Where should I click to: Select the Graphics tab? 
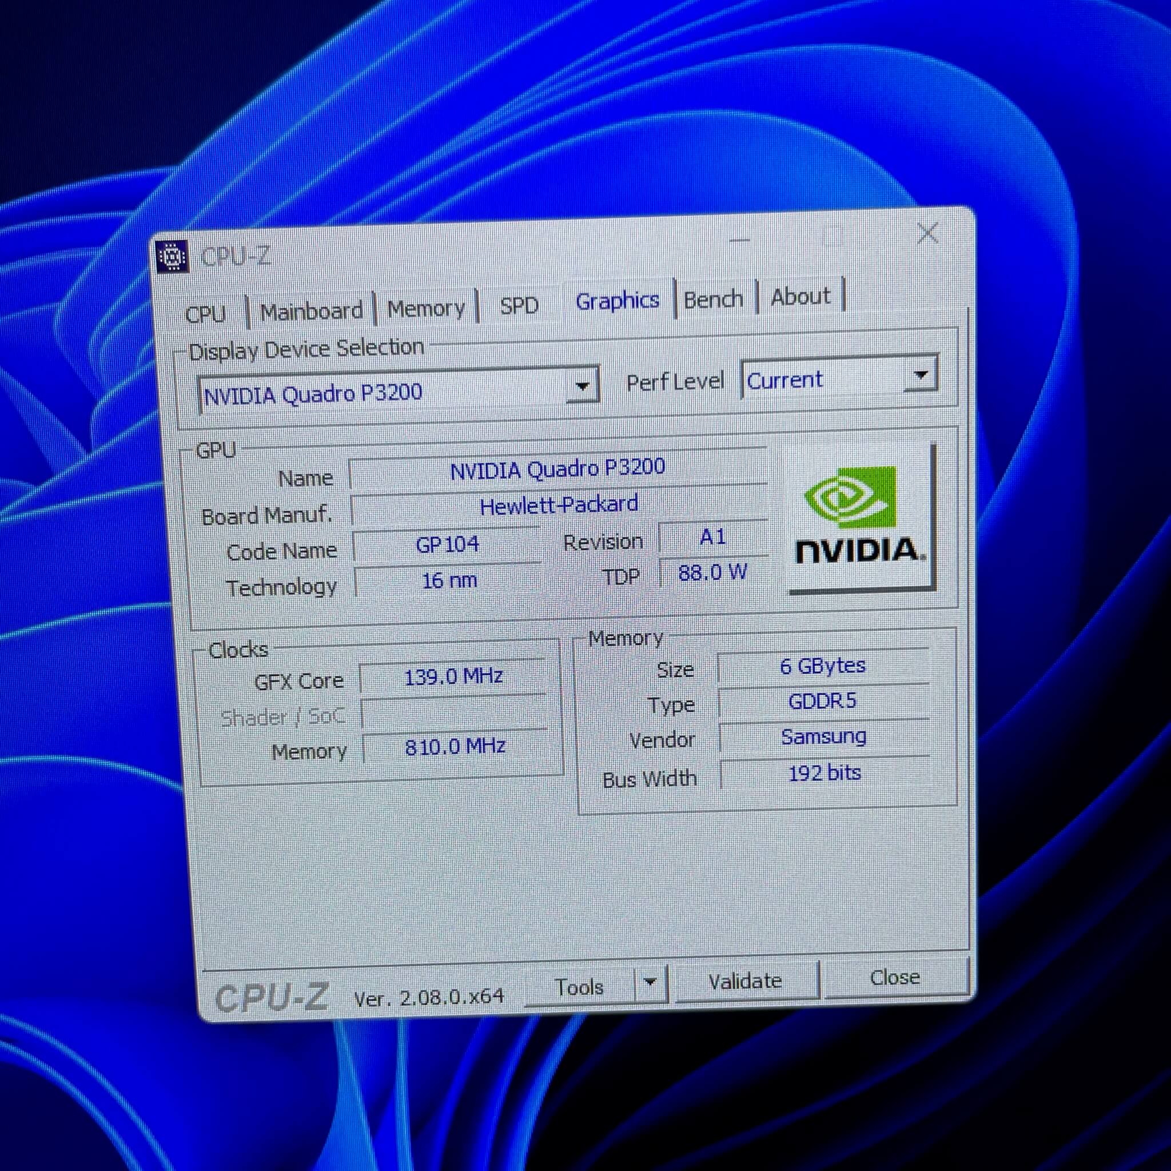(x=617, y=301)
